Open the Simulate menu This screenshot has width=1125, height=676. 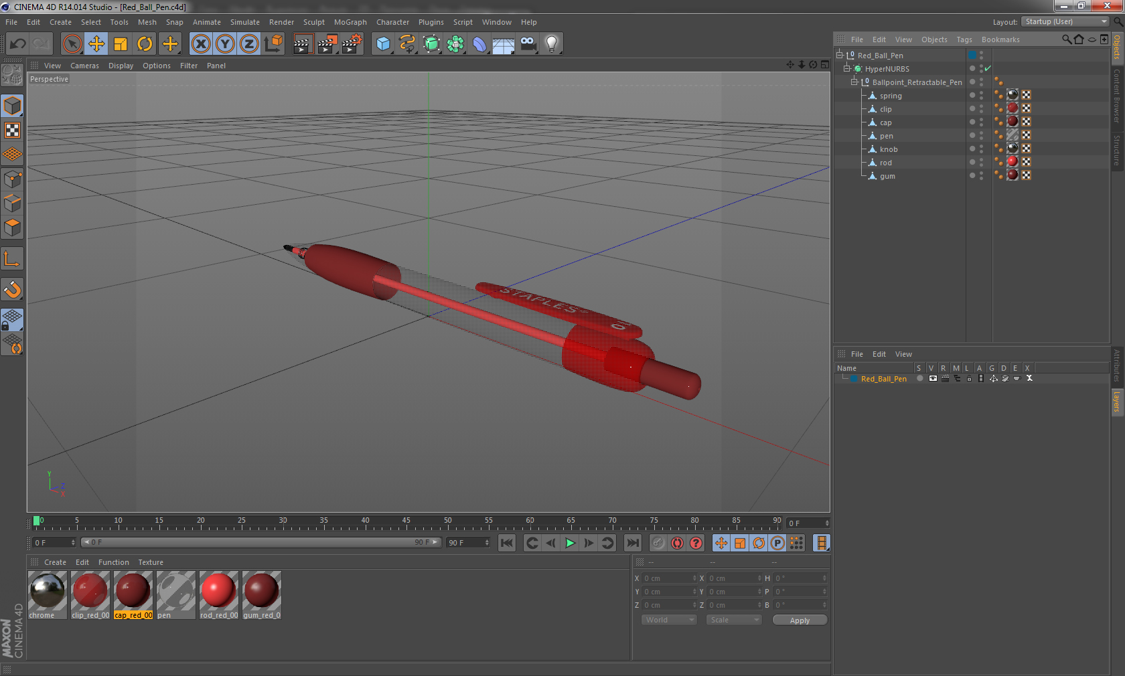[x=245, y=22]
